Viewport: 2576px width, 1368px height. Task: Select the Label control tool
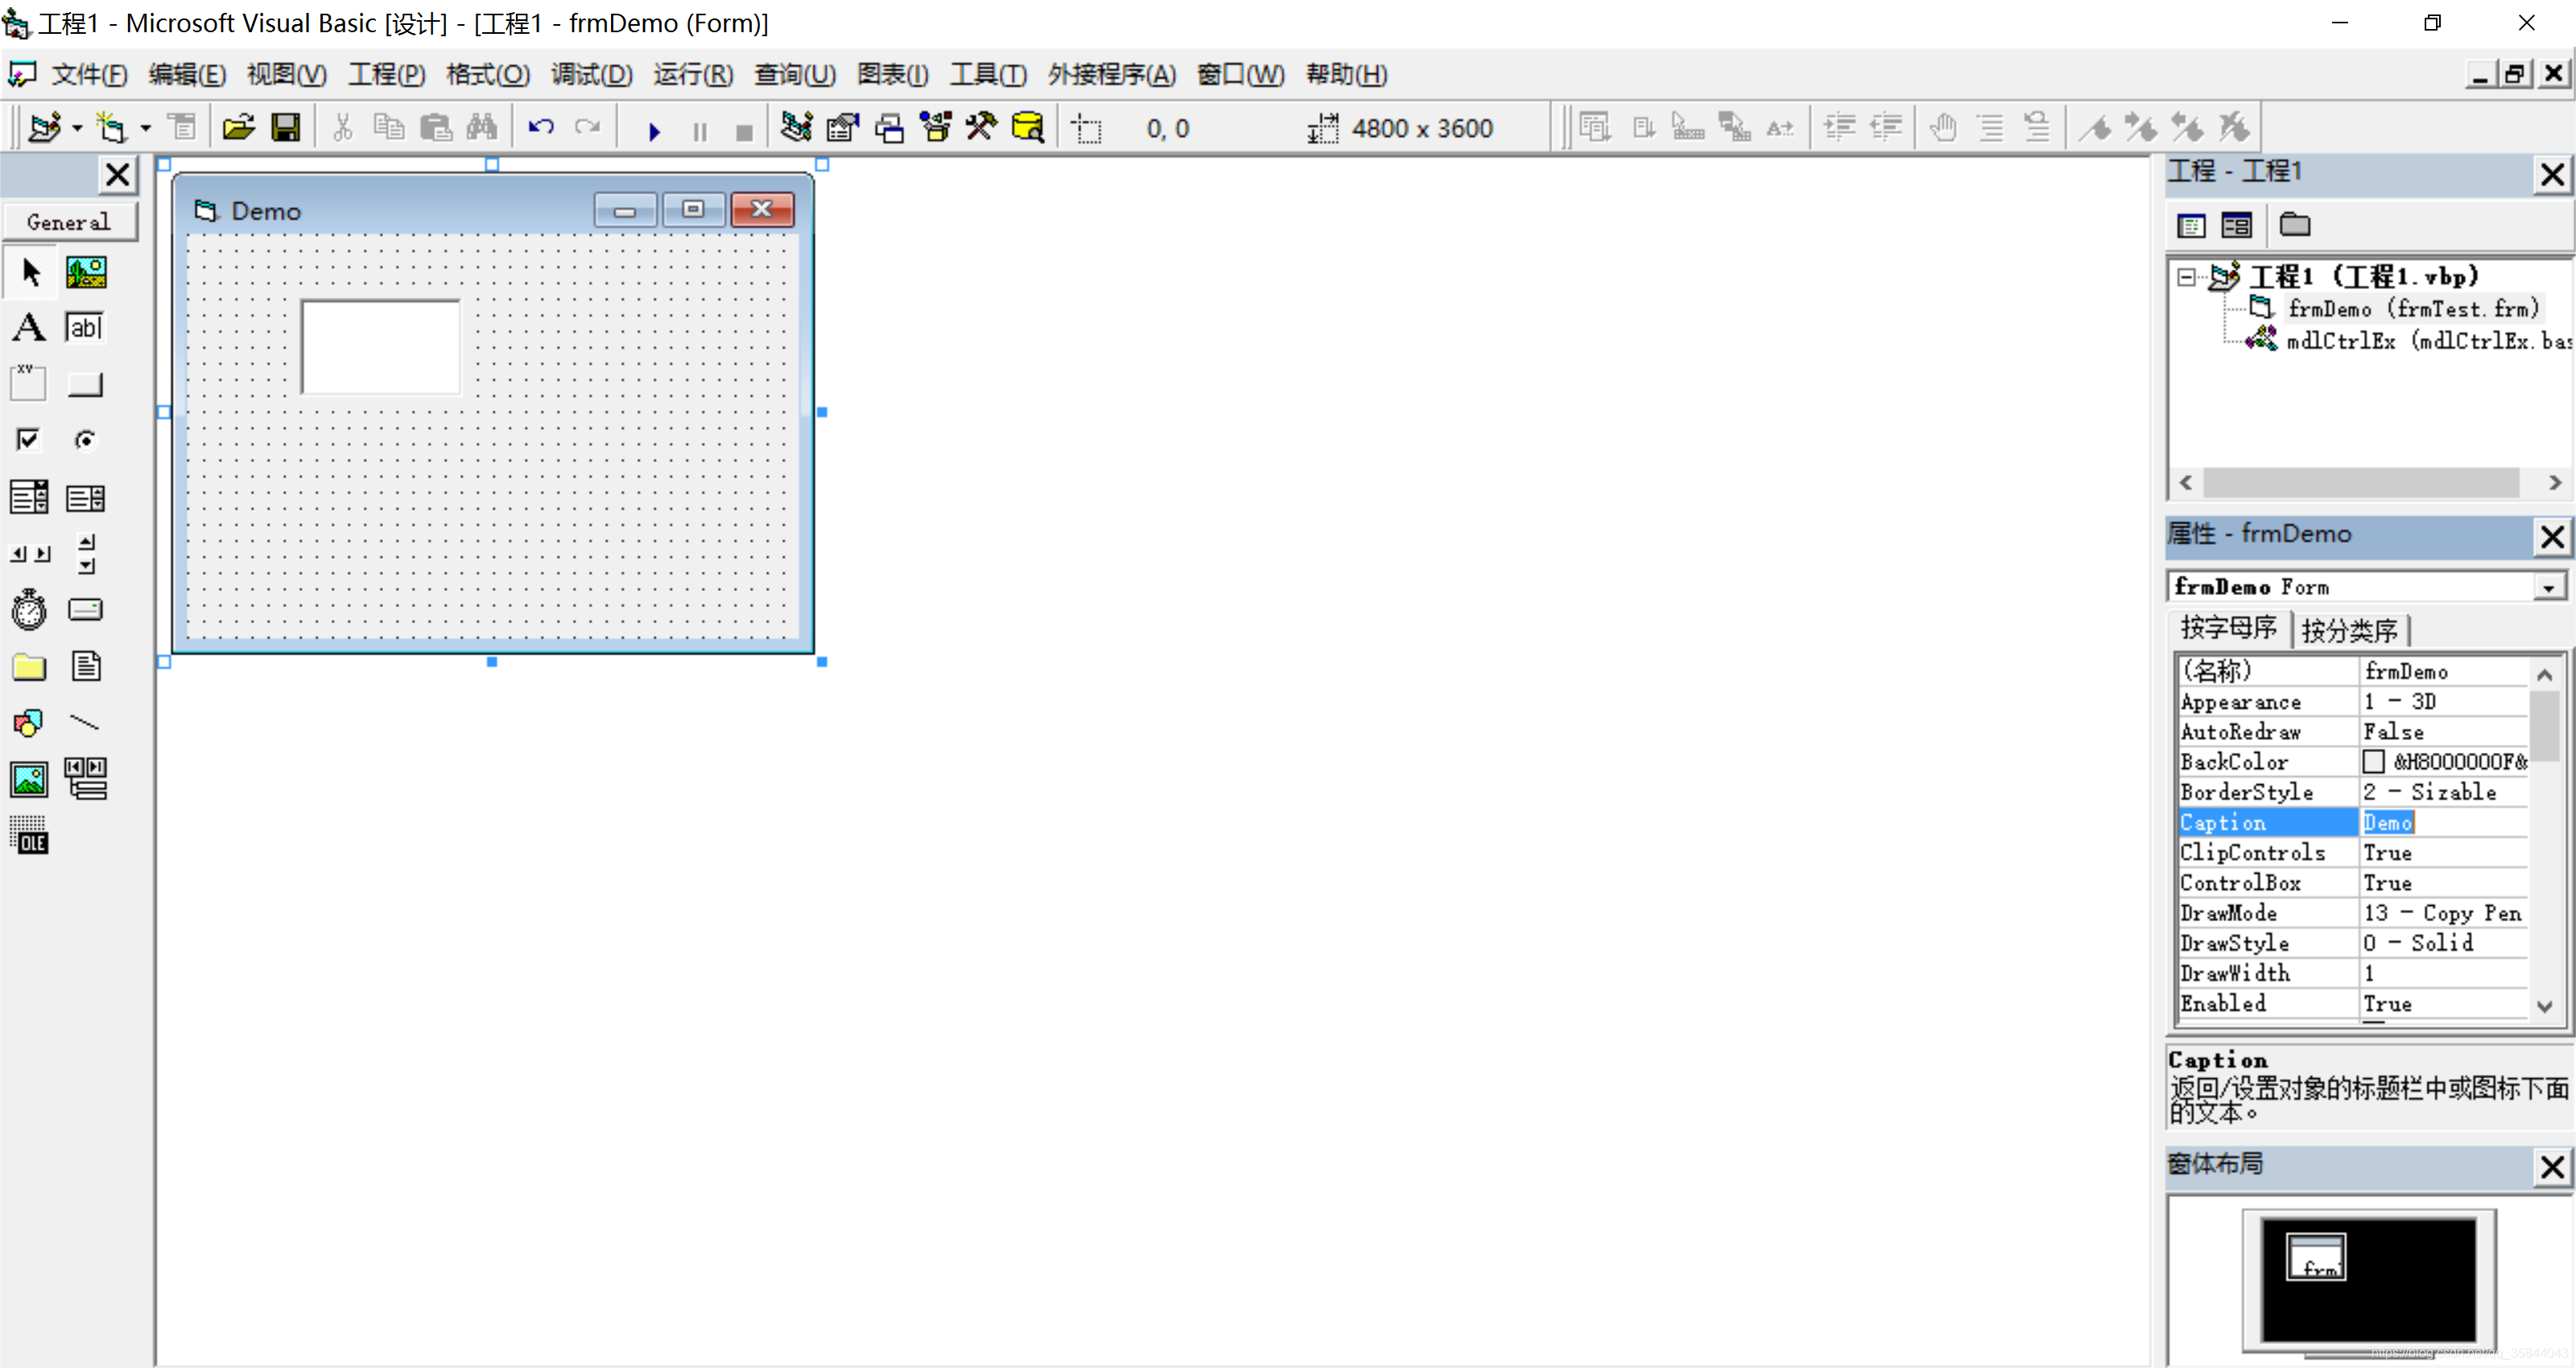click(30, 328)
